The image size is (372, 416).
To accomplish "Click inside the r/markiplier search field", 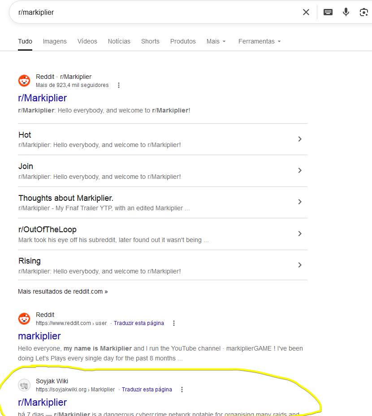I will click(x=156, y=12).
